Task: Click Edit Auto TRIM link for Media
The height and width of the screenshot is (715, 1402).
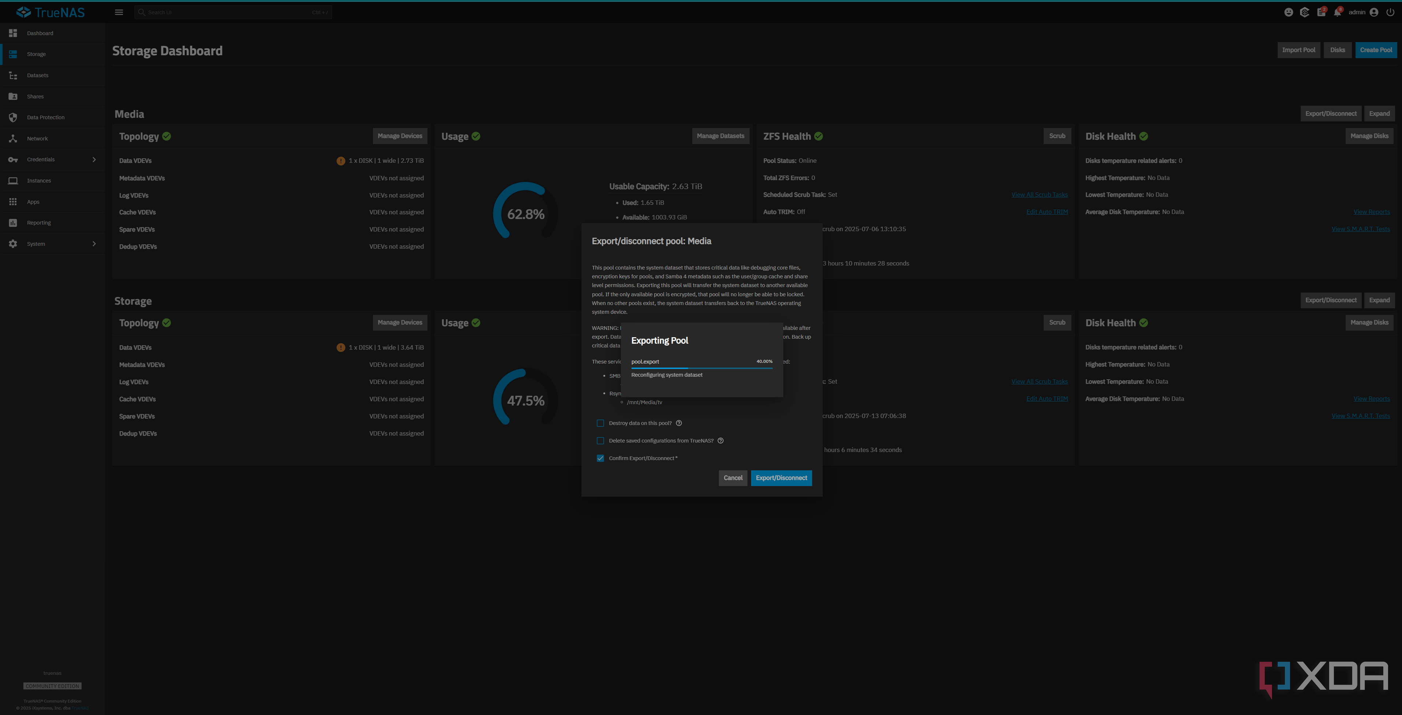Action: [1047, 212]
